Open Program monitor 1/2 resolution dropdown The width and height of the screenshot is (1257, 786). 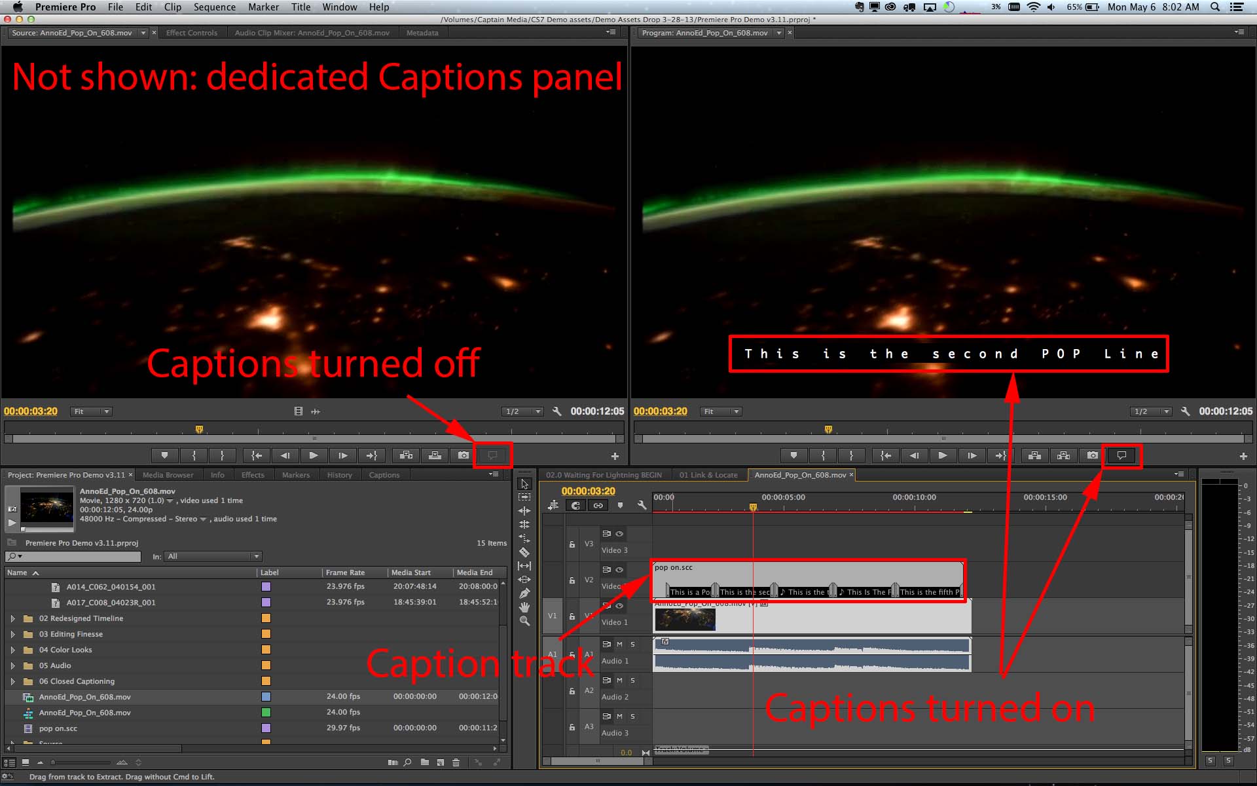1152,411
